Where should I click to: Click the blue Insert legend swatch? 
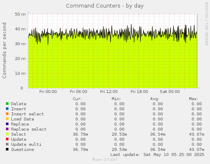click(x=7, y=109)
